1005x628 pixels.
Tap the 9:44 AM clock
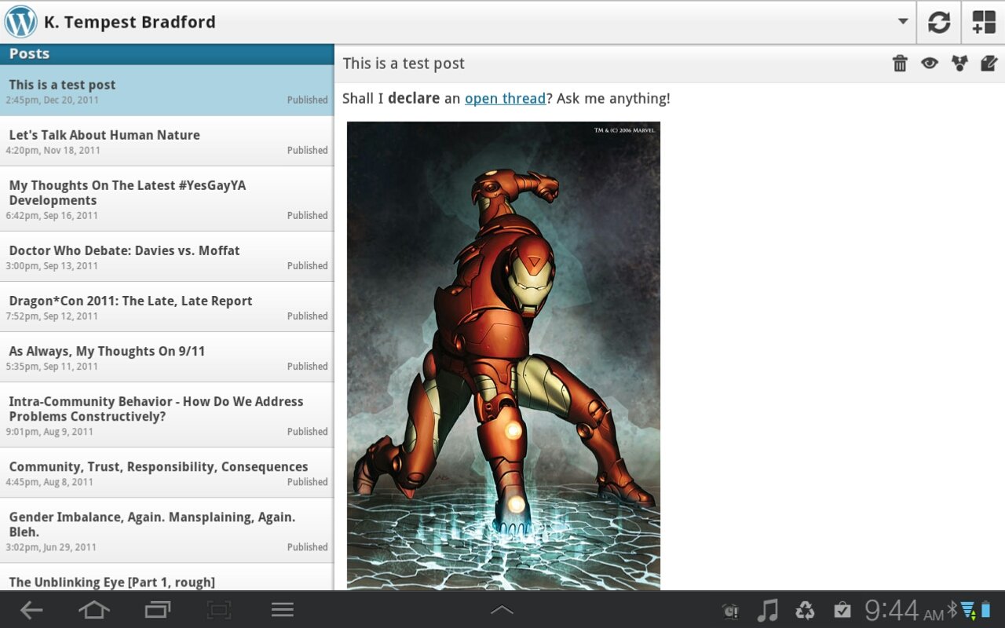pos(904,610)
